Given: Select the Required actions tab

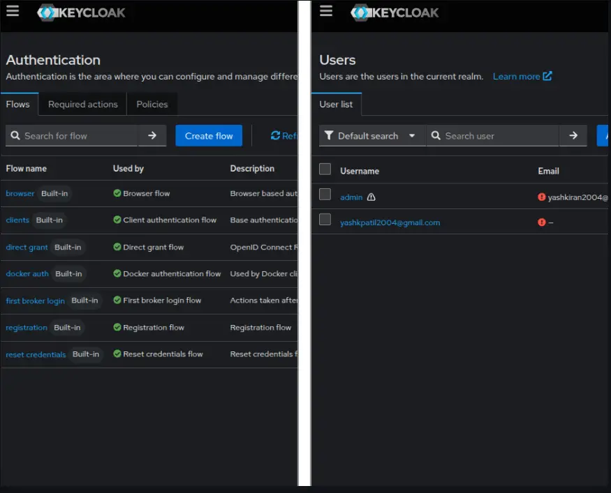Looking at the screenshot, I should (82, 103).
